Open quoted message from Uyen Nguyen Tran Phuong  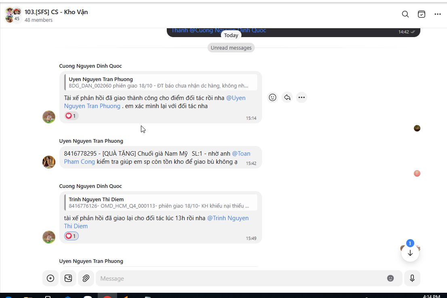[x=160, y=82]
